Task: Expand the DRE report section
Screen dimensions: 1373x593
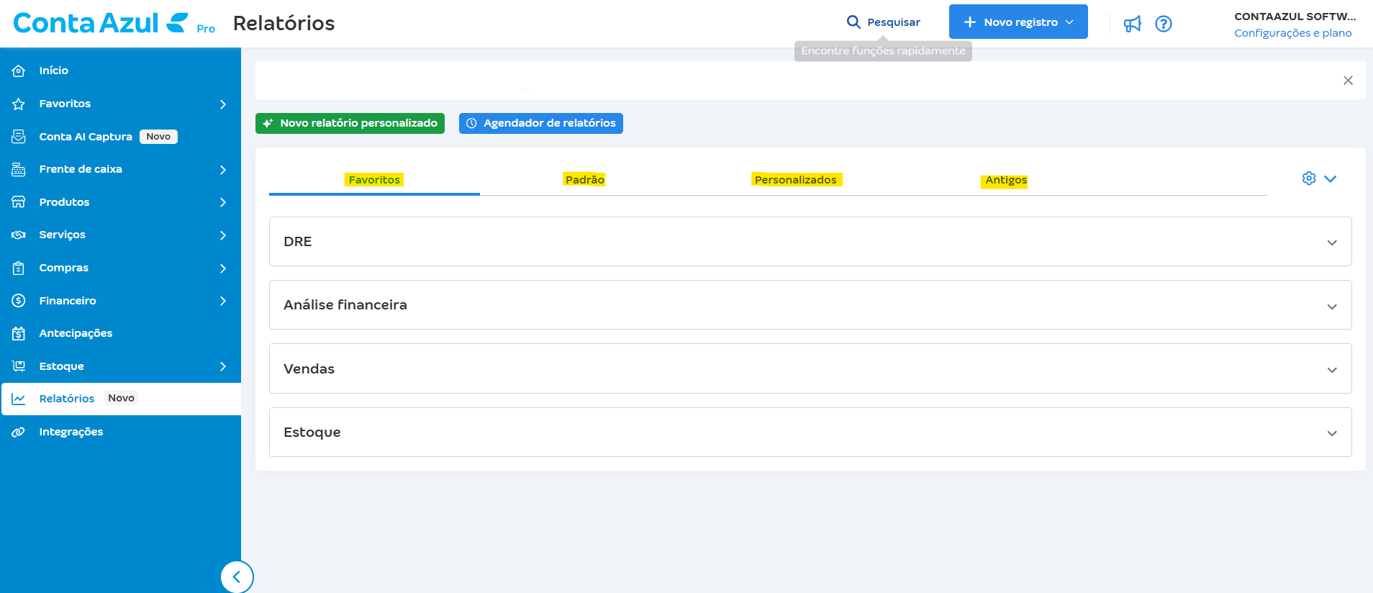Action: coord(1331,243)
